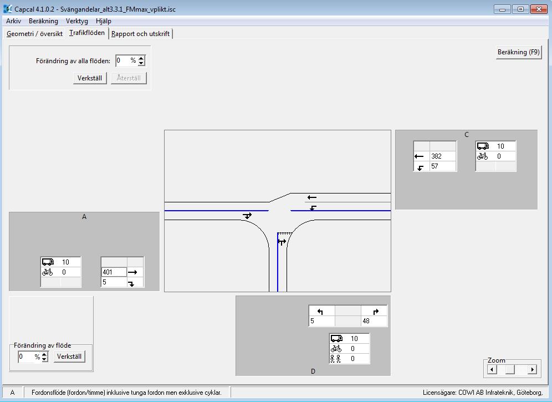
Task: Click the Licensägare COWI AB status text
Action: pos(483,393)
